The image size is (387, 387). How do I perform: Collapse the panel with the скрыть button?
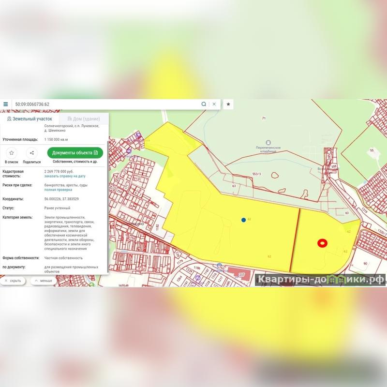(13, 281)
